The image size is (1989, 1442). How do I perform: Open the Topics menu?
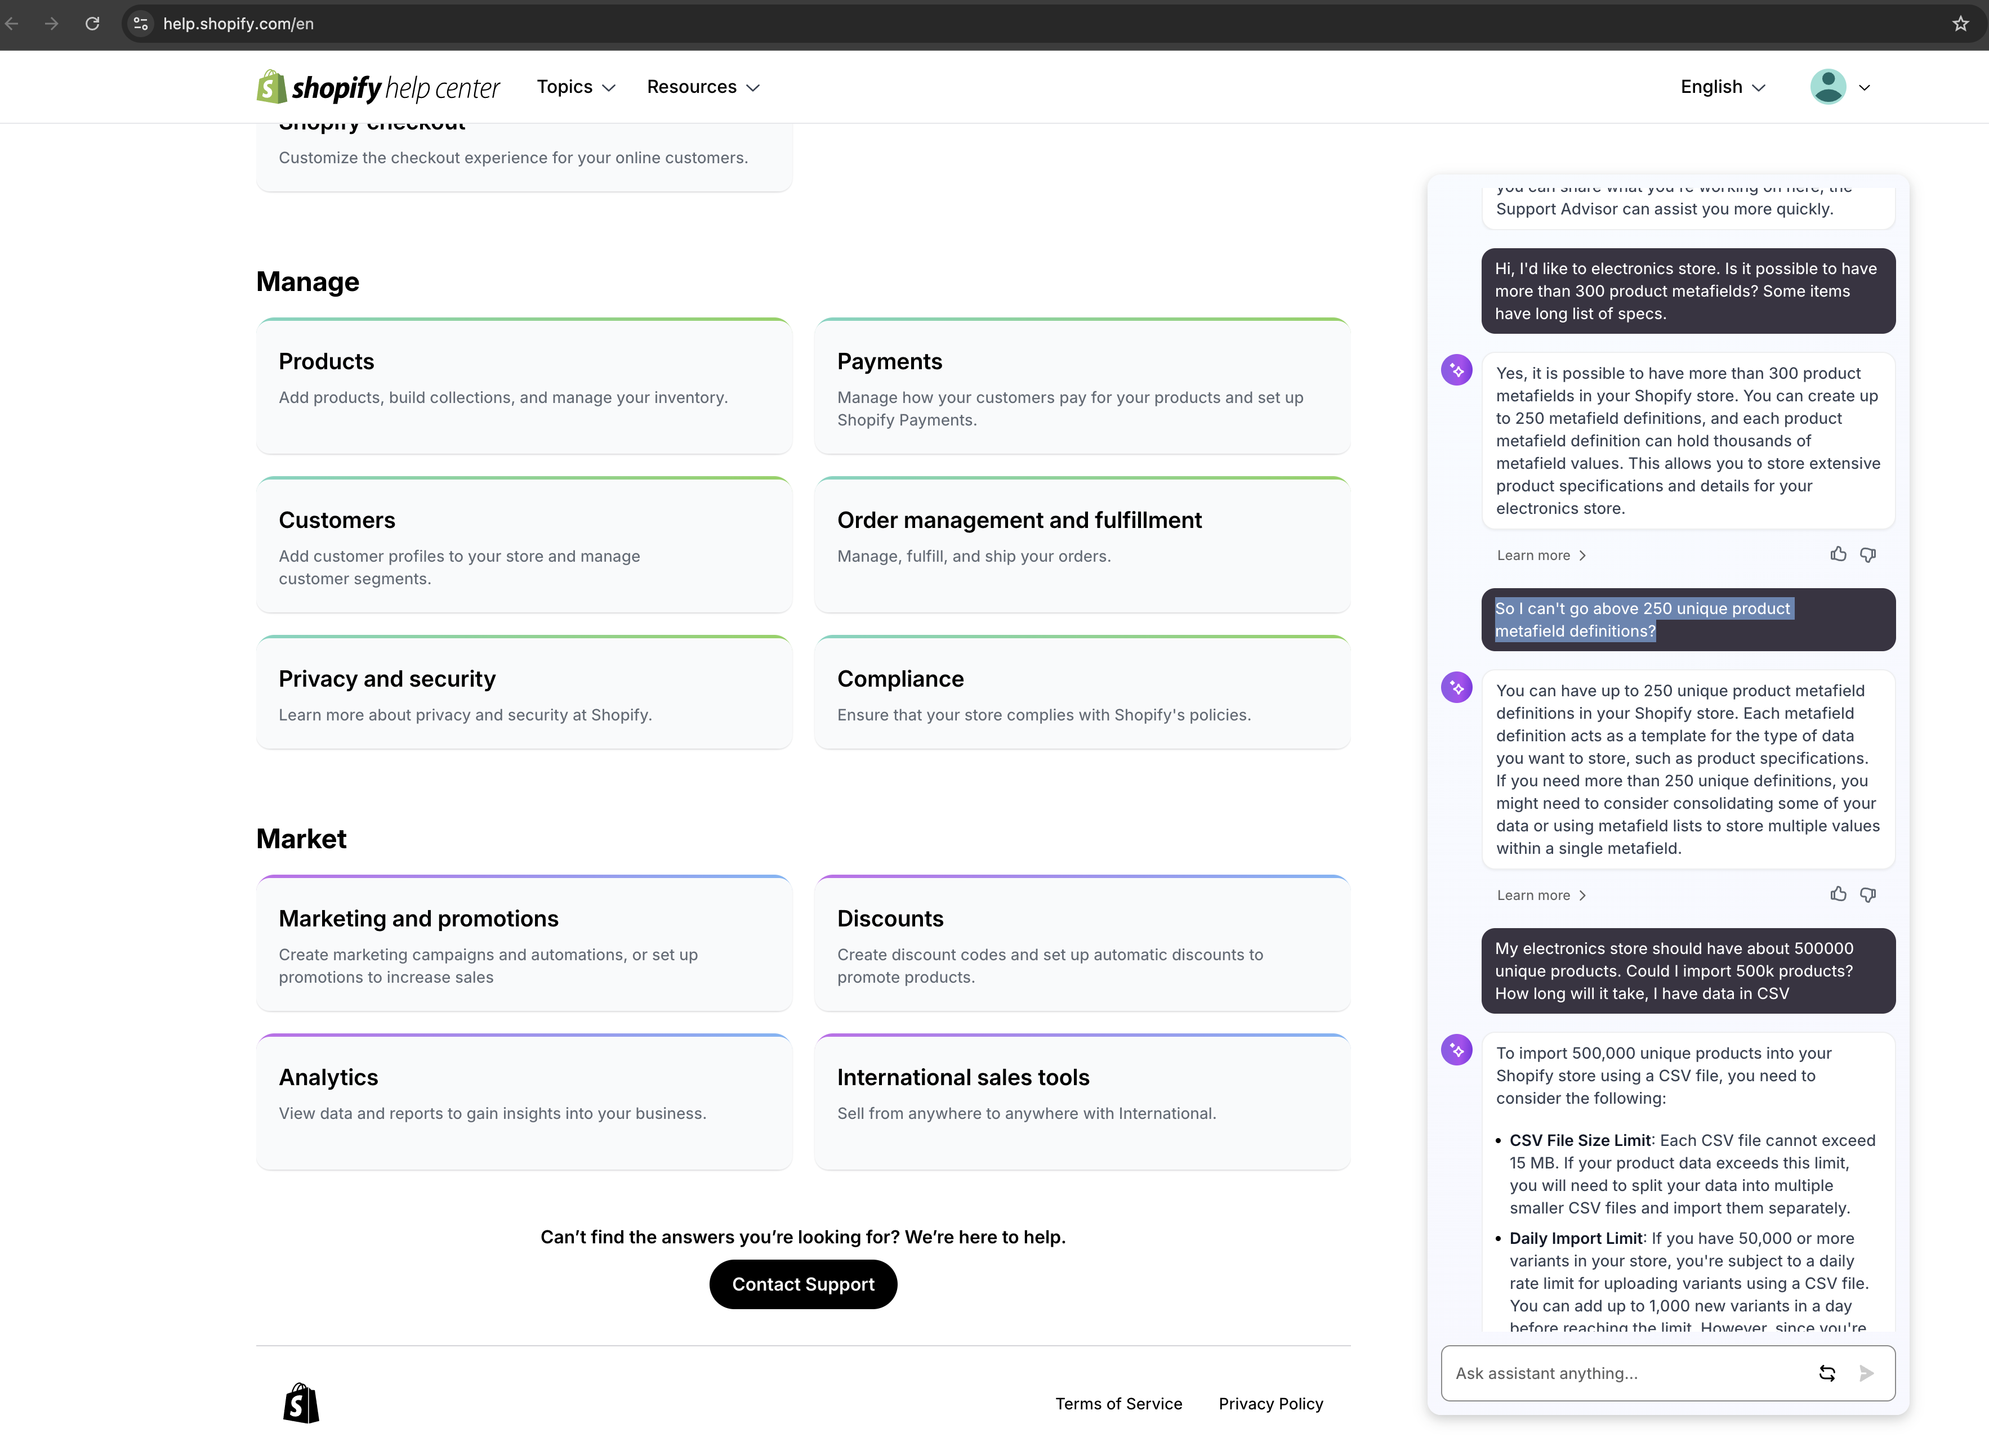coord(576,87)
